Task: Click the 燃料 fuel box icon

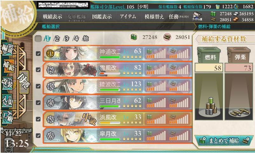Action: 209,55
